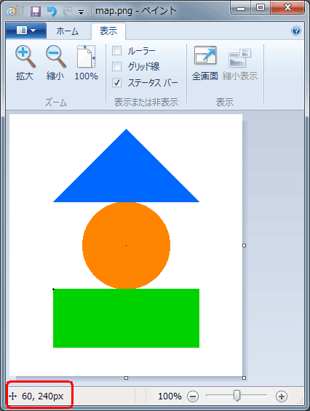
Task: Open help with the blue question mark icon
Action: (296, 31)
